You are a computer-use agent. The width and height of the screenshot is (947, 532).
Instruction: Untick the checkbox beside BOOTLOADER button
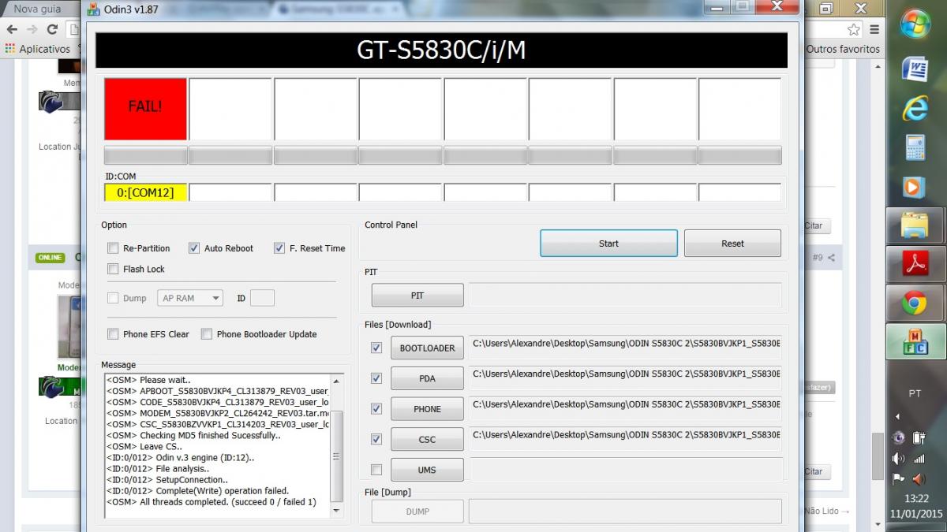[376, 348]
